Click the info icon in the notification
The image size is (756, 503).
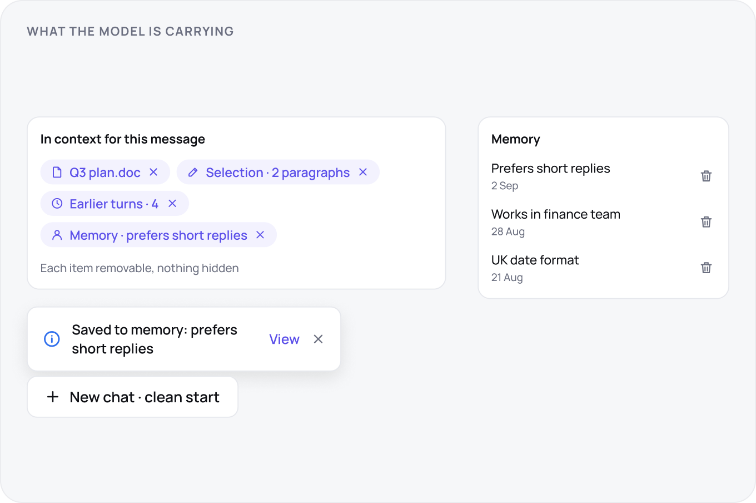(52, 339)
